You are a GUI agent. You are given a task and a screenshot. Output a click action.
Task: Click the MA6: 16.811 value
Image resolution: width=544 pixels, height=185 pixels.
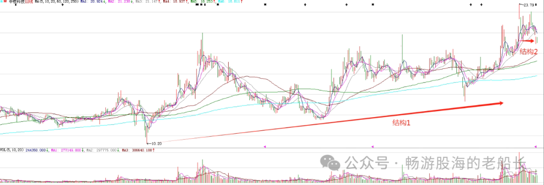click(x=230, y=2)
